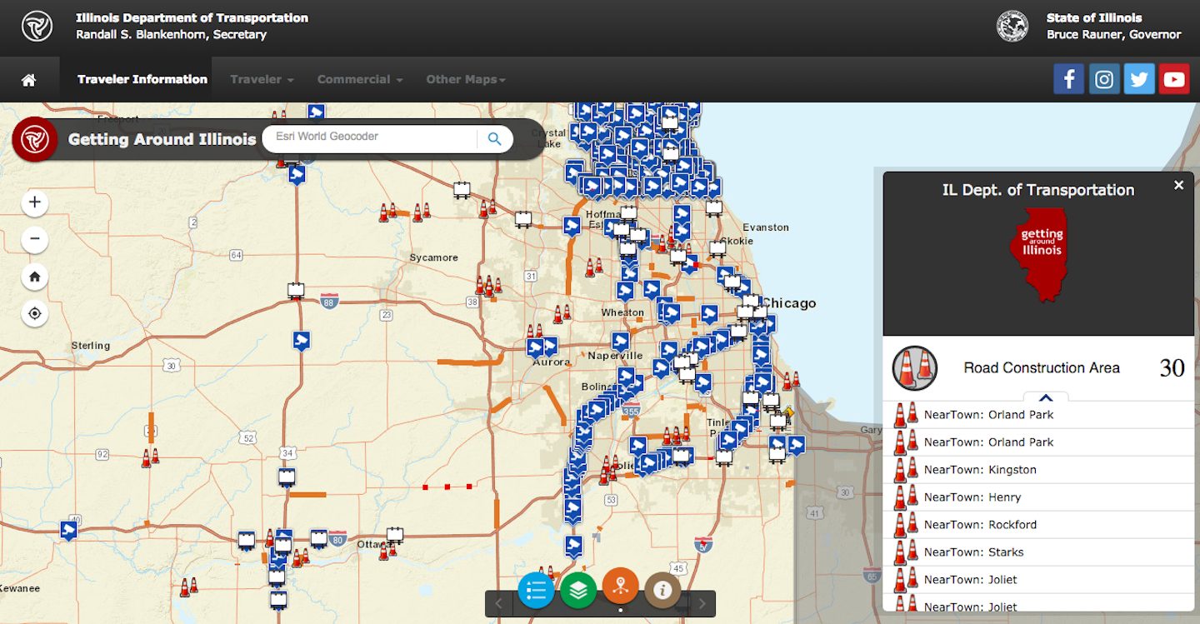Collapse the Road Construction Area list

pyautogui.click(x=1045, y=398)
